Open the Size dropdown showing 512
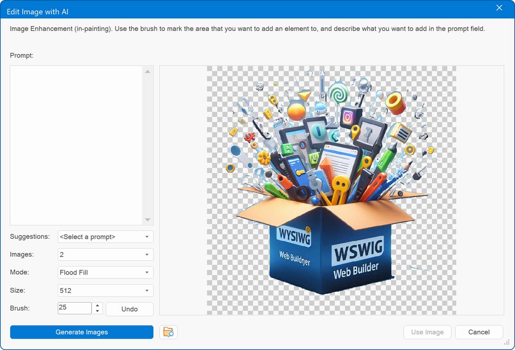Viewport: 515px width, 350px height. pyautogui.click(x=106, y=290)
